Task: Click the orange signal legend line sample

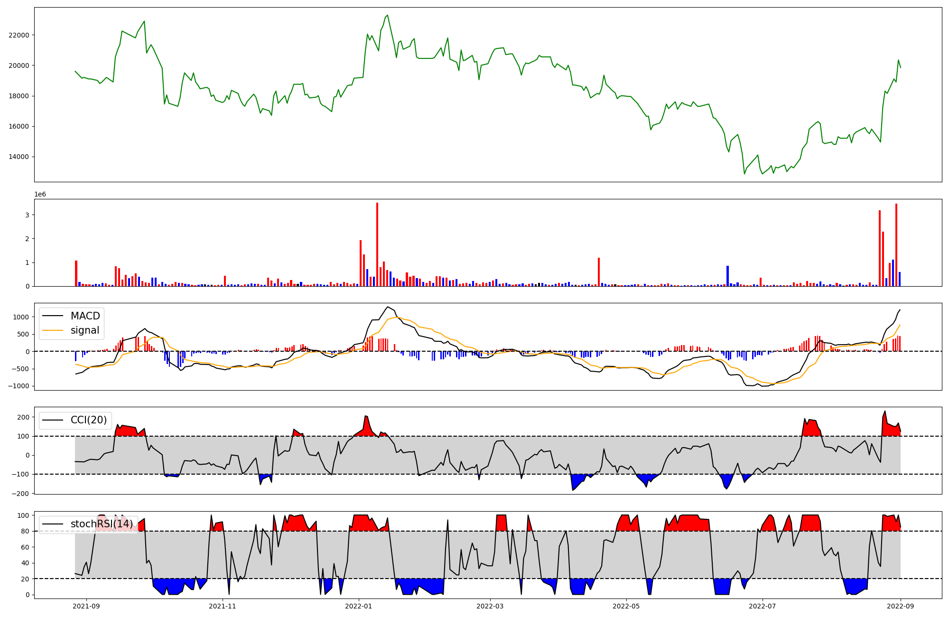Action: coord(54,330)
